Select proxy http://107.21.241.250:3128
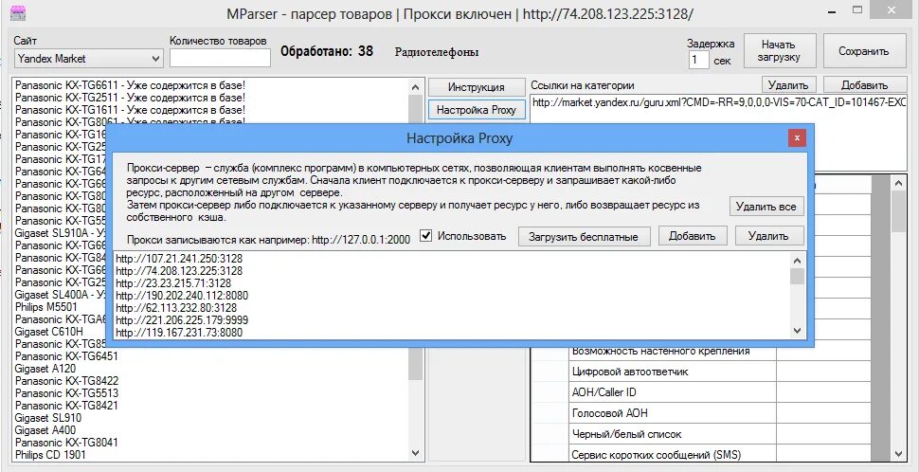 pos(179,258)
